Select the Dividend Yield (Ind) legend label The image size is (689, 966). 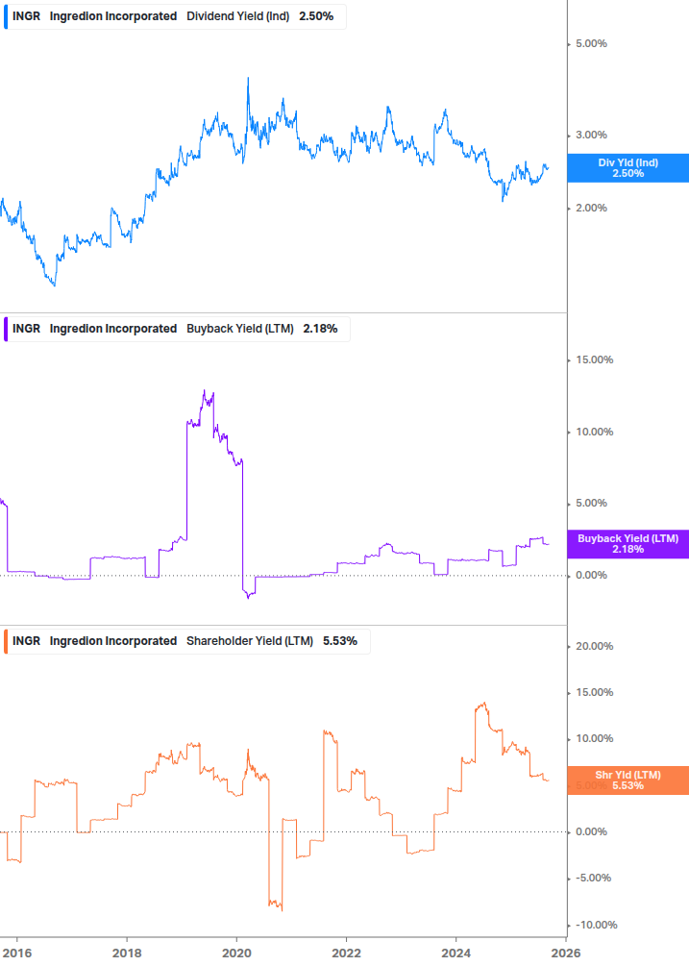pos(236,16)
